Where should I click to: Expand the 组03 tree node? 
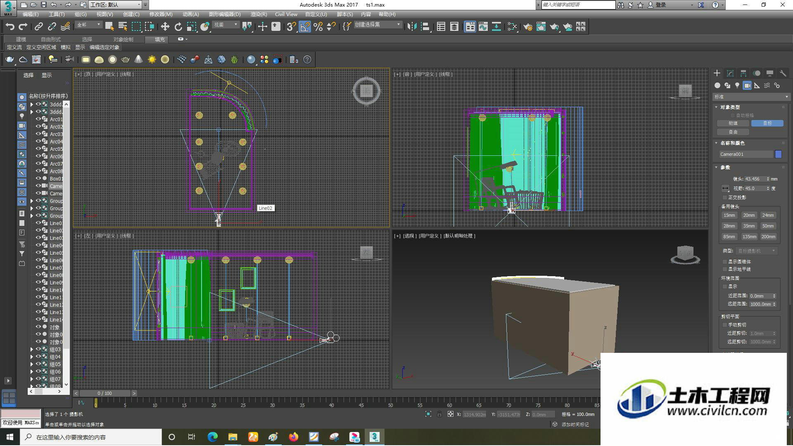tap(32, 349)
